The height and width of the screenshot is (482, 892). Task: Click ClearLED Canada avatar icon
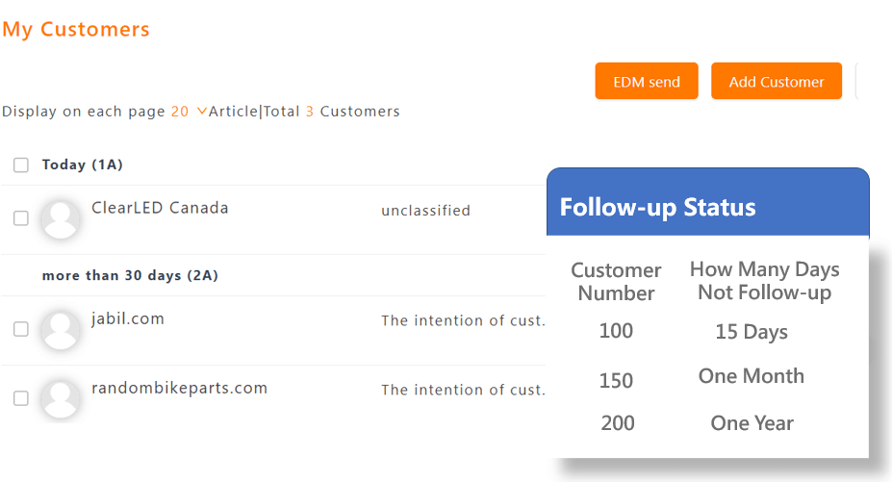click(x=61, y=219)
